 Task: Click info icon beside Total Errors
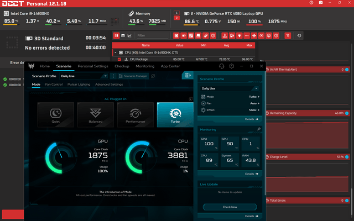coord(347,201)
